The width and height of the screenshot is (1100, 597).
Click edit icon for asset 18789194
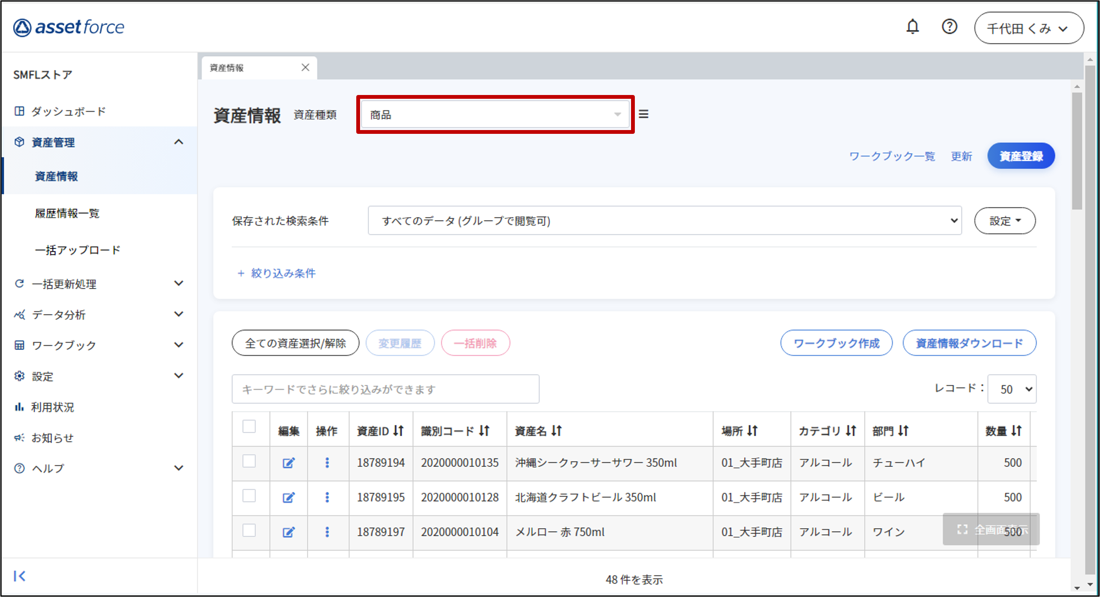289,462
